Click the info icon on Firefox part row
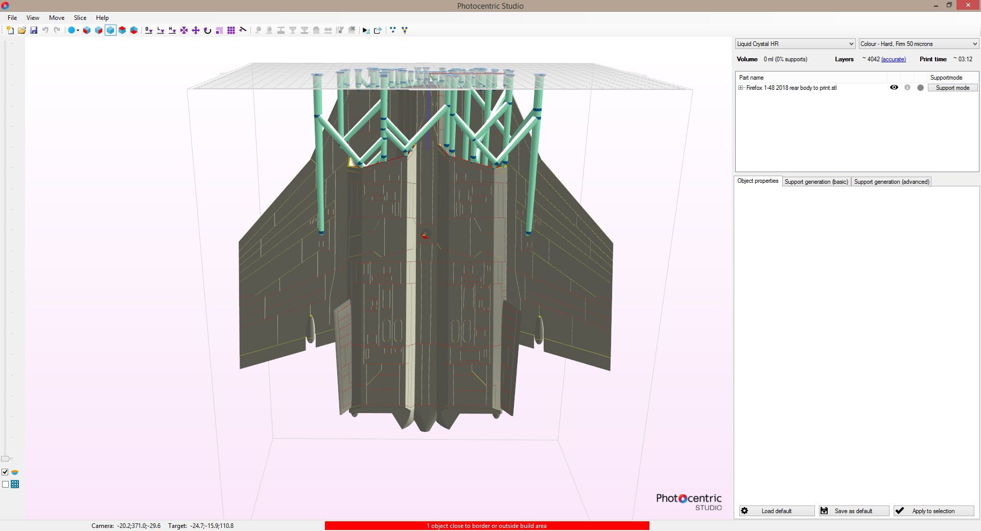981x531 pixels. pyautogui.click(x=907, y=87)
